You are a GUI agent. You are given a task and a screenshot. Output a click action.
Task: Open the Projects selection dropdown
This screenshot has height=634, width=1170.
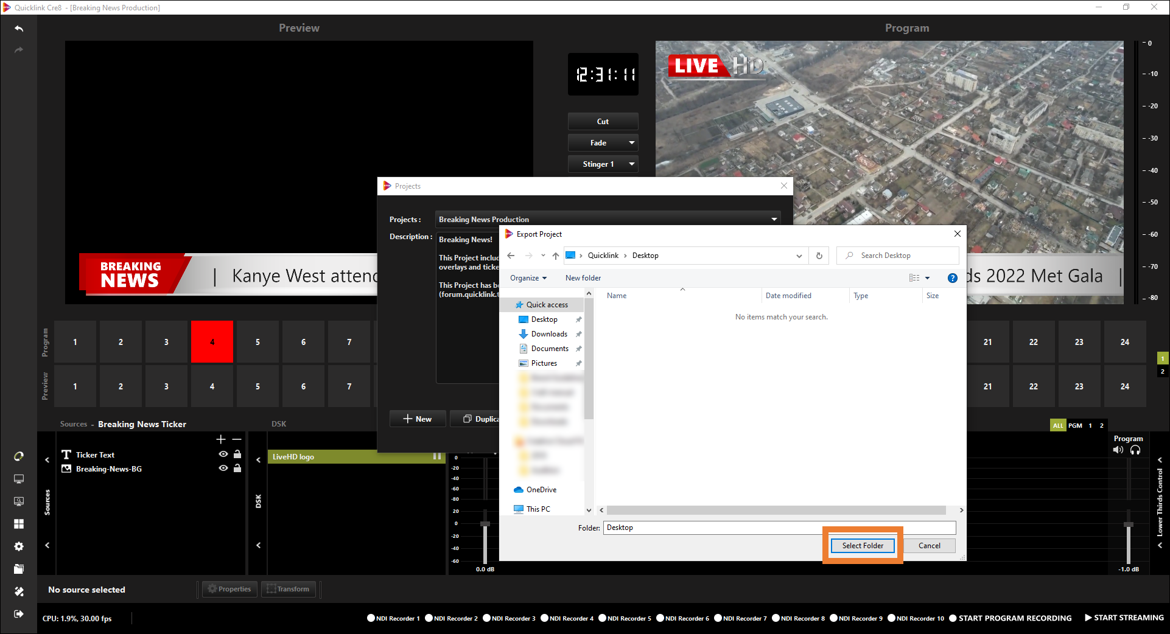click(x=774, y=220)
